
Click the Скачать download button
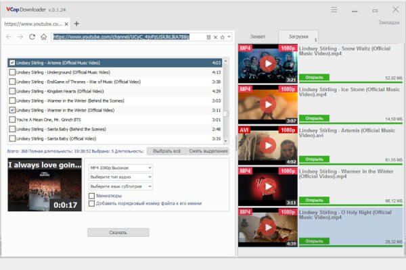point(118,232)
